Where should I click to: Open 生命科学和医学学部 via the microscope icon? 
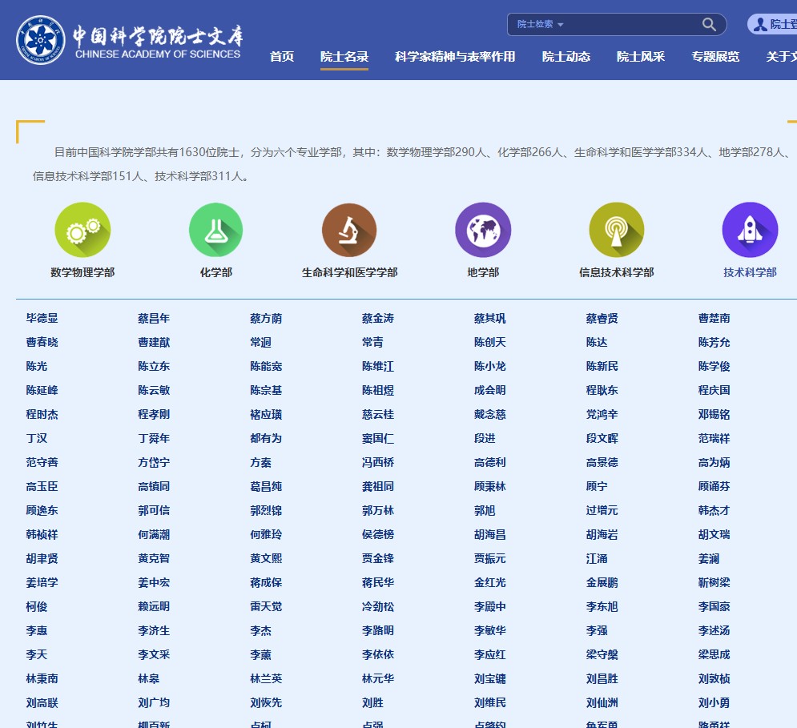coord(349,229)
